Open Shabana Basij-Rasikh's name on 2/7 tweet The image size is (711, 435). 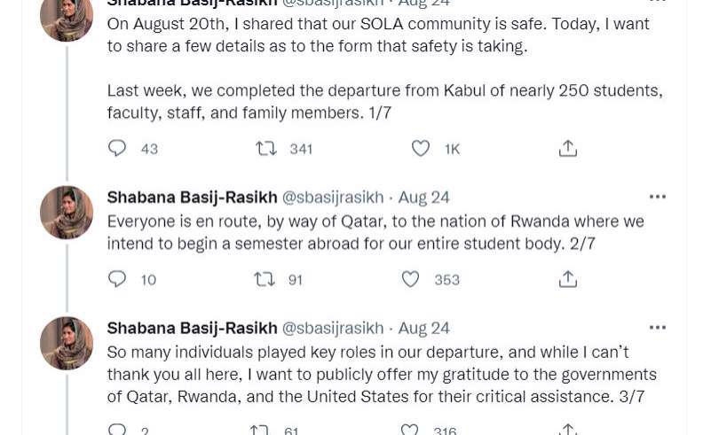[192, 197]
